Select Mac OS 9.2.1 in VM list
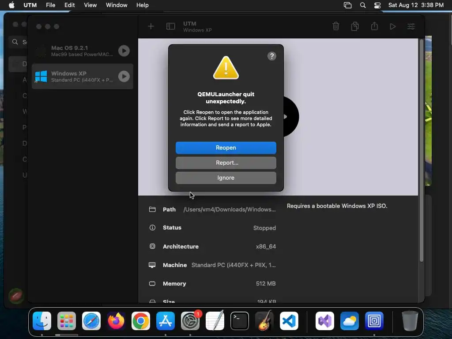 (83, 51)
